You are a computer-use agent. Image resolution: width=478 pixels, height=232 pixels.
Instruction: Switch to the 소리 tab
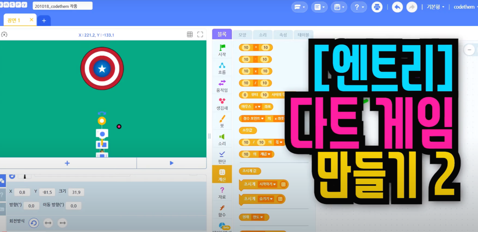[263, 35]
